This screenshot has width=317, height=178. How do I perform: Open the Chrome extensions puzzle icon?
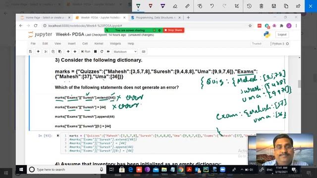click(281, 26)
